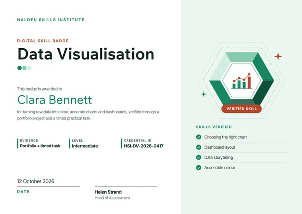Click the Intermediate level value
Viewport: 302px width, 214px height.
coord(85,146)
